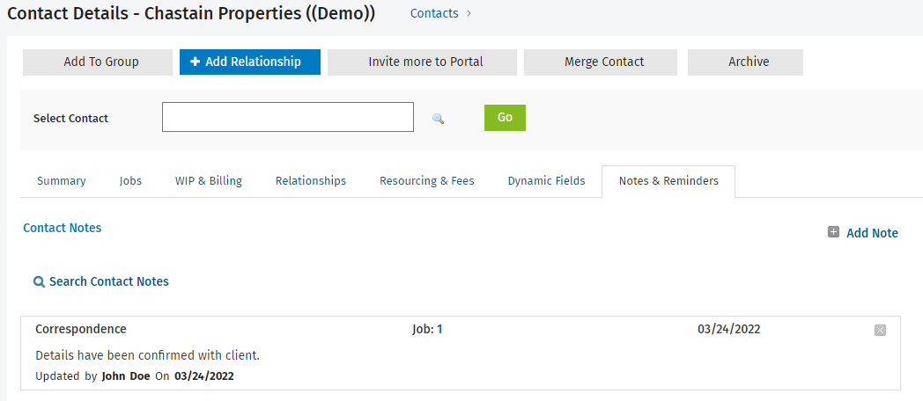Screen dimensions: 923x401
Task: View the Relationships tab
Action: [311, 181]
